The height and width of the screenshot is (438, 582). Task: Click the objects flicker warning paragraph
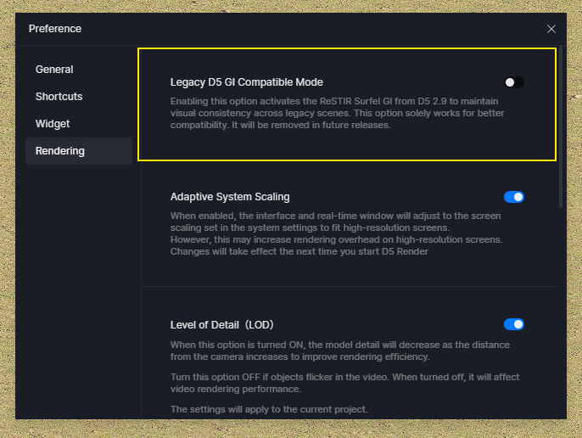coord(344,383)
